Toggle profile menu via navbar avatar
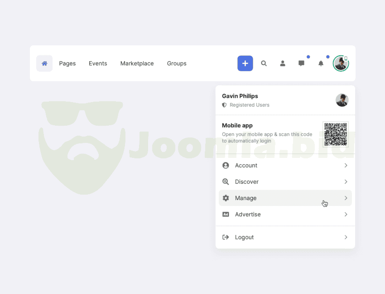385x294 pixels. 341,64
